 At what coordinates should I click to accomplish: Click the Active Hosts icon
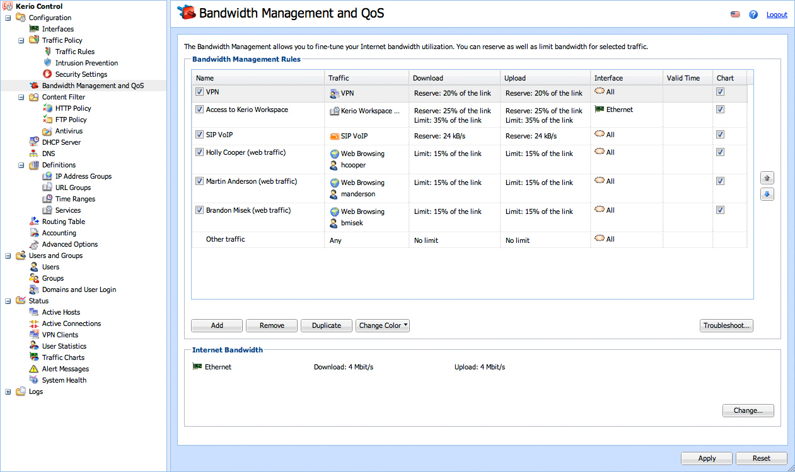tap(35, 312)
